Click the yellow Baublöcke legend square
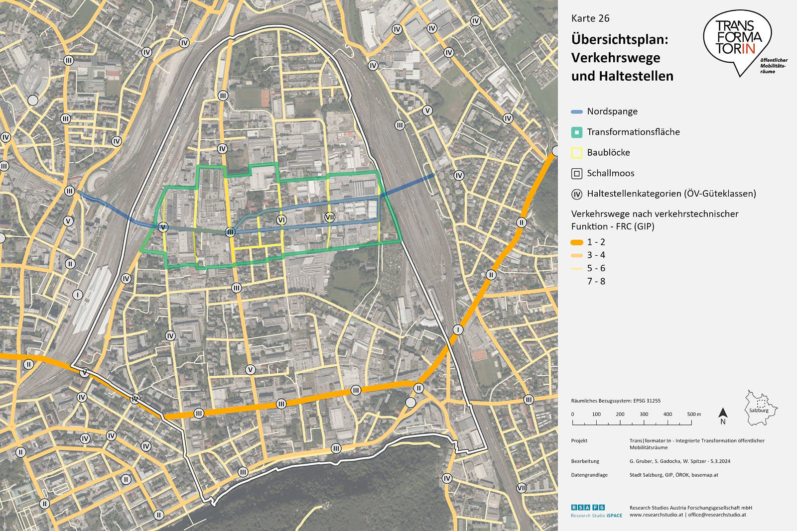 point(577,153)
